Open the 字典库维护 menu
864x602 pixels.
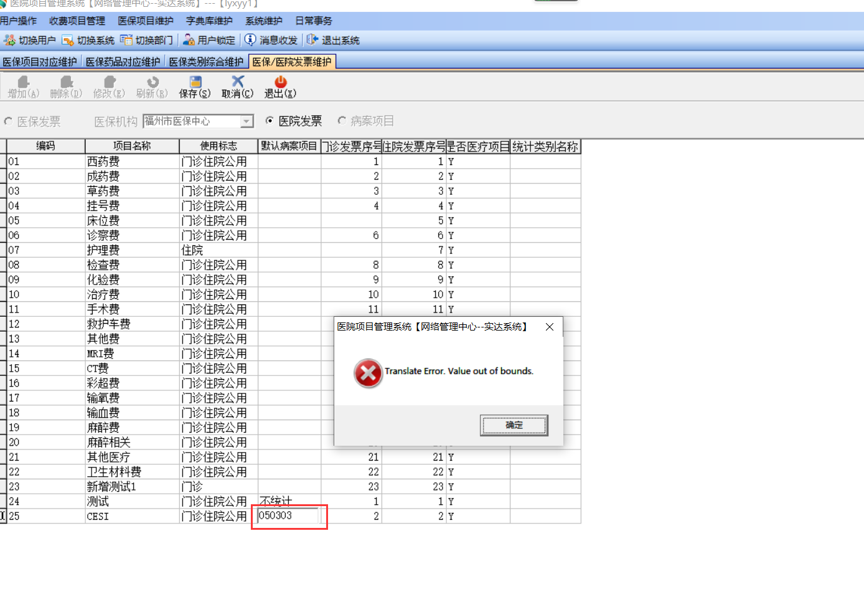point(209,21)
